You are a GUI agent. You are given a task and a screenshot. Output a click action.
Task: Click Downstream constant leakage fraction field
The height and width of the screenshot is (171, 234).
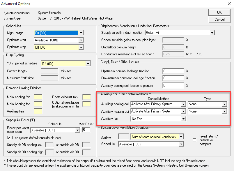173,78
